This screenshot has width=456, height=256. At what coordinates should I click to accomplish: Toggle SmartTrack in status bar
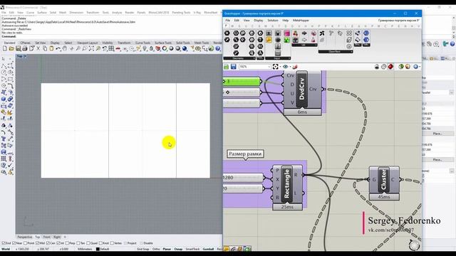pos(192,249)
